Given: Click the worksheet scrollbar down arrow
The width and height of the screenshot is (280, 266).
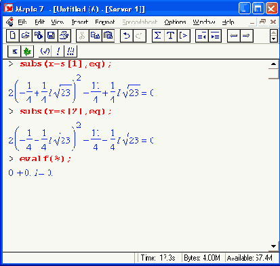Looking at the screenshot, I should tap(273, 246).
